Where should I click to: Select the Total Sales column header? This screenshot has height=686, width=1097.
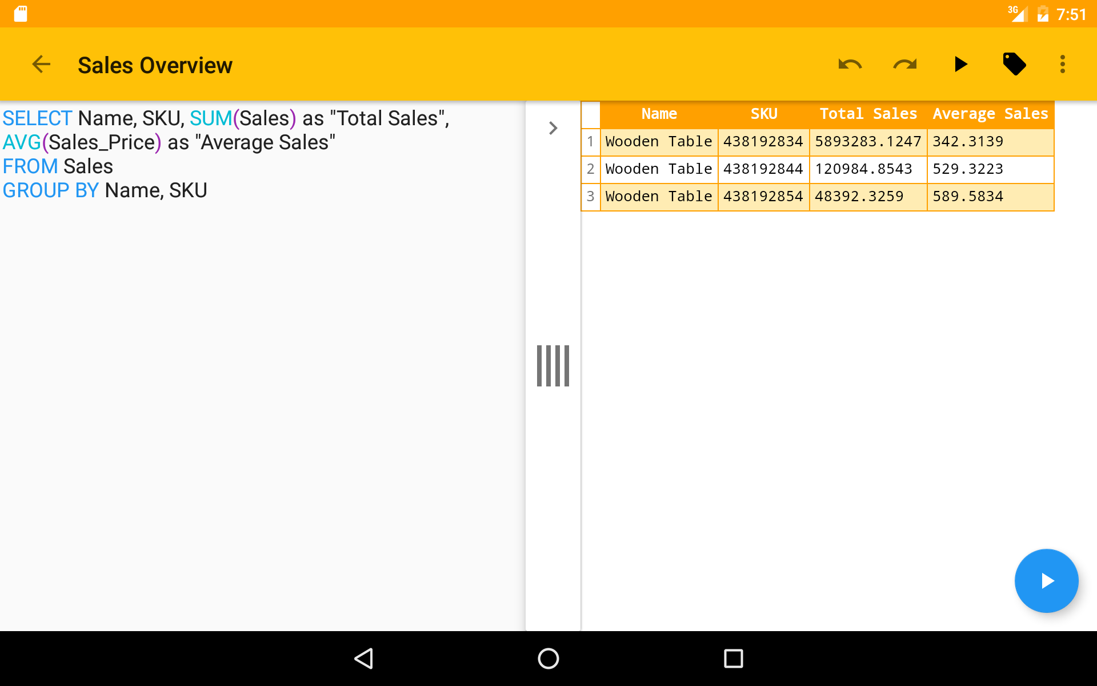pyautogui.click(x=867, y=114)
